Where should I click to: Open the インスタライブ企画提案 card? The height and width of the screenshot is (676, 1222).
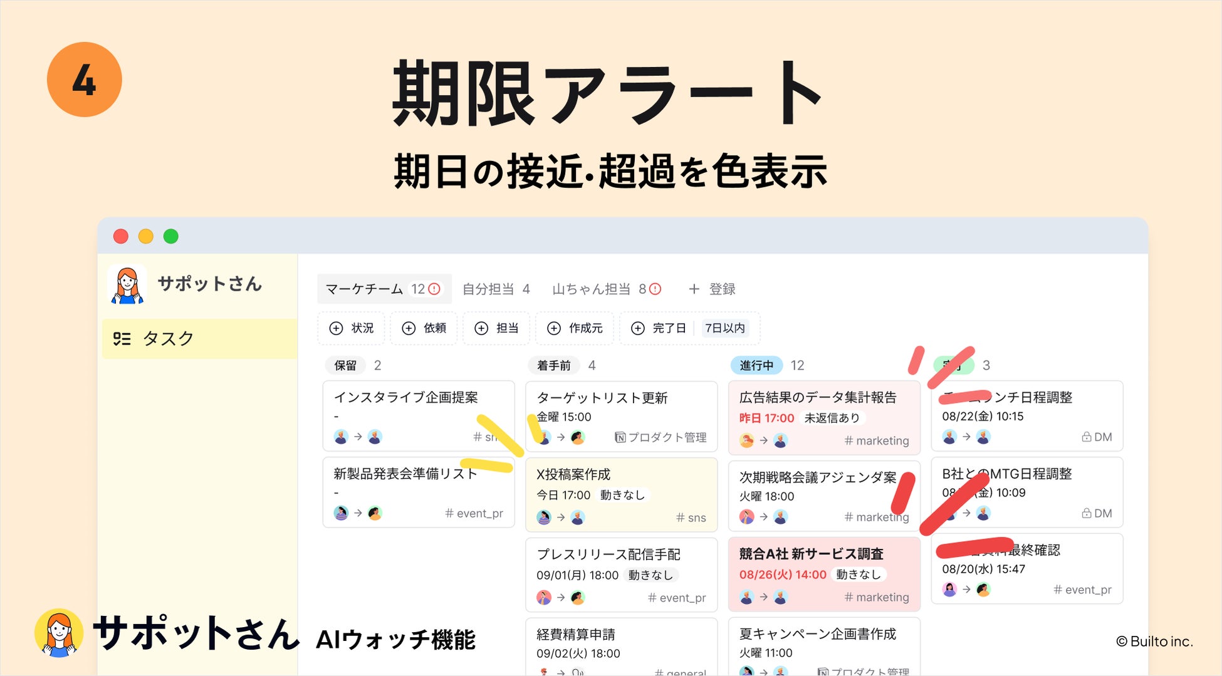tap(419, 416)
